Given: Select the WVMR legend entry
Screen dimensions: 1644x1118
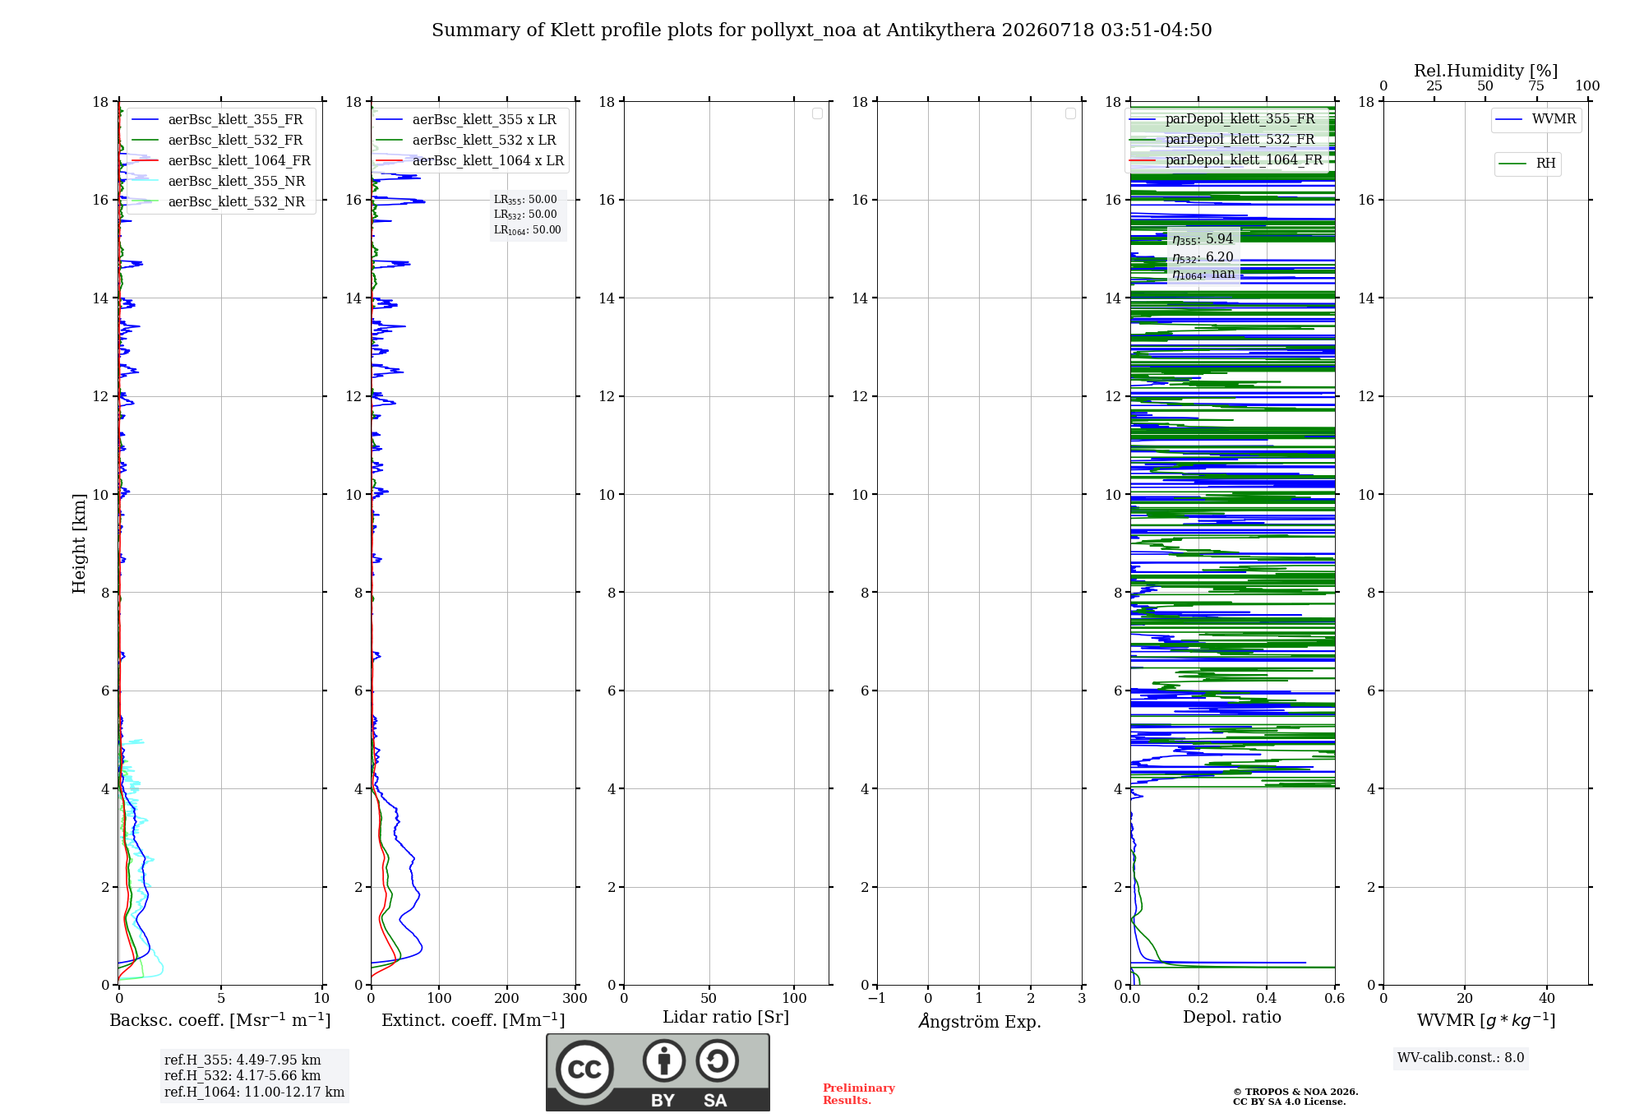Looking at the screenshot, I should tap(1535, 119).
